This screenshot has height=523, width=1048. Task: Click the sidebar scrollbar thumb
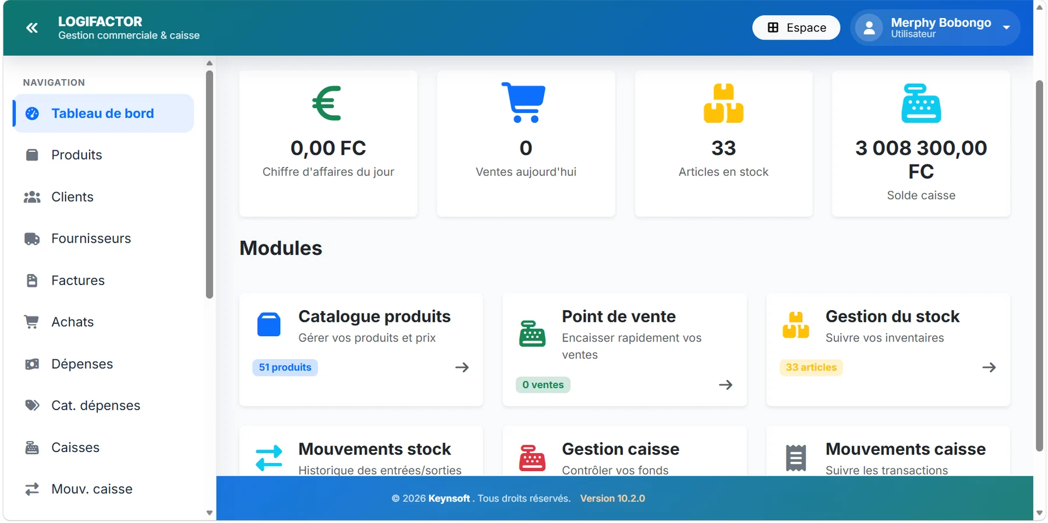210,184
